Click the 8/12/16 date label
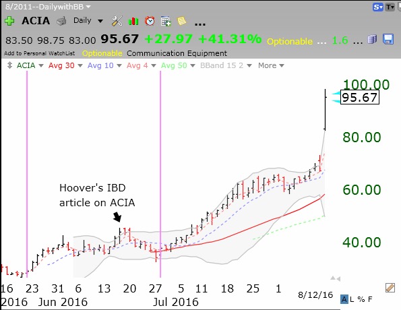This screenshot has width=401, height=310. [315, 295]
